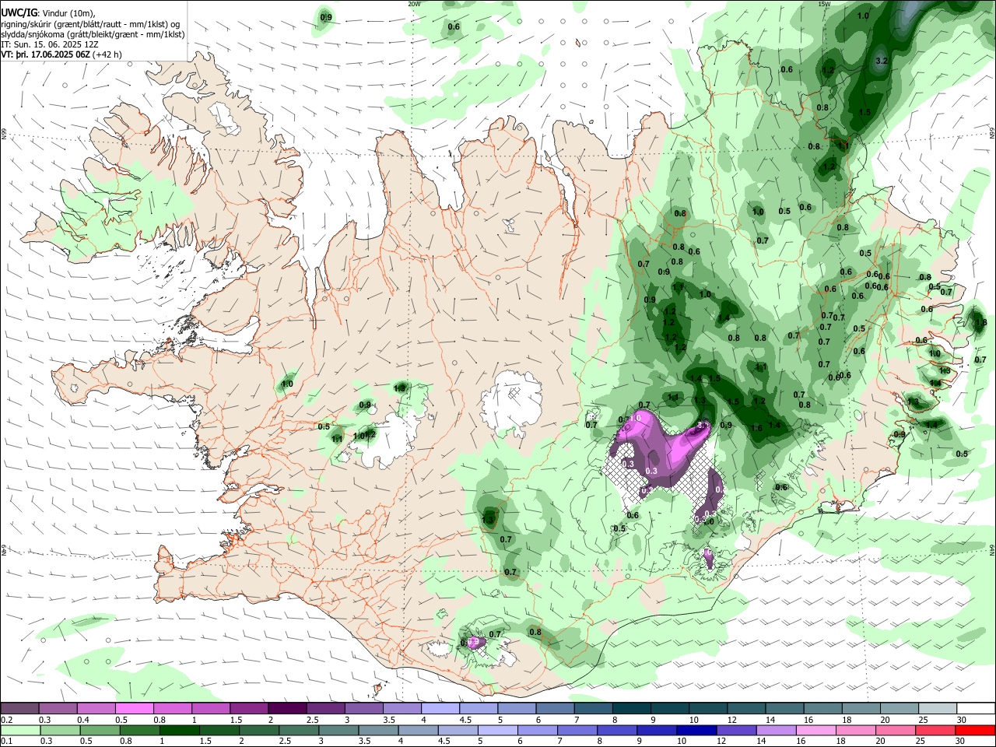
Task: Select the bright pink swatch between 0.5 and 0.8
Action: [x=134, y=709]
